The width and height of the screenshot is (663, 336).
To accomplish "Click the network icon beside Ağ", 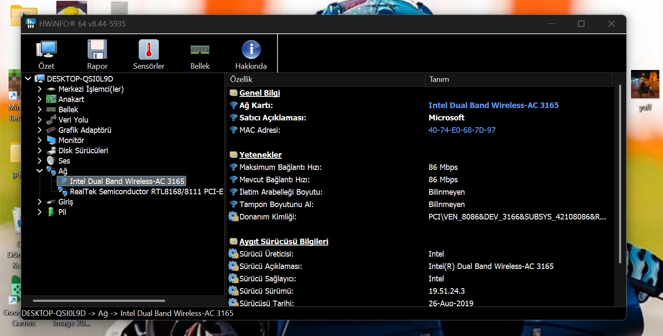I will click(x=51, y=171).
